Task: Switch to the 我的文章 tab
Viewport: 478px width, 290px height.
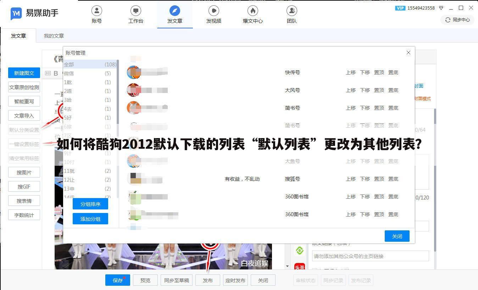Action: tap(54, 36)
